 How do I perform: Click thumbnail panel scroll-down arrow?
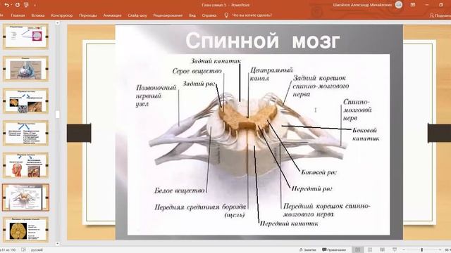pos(57,244)
